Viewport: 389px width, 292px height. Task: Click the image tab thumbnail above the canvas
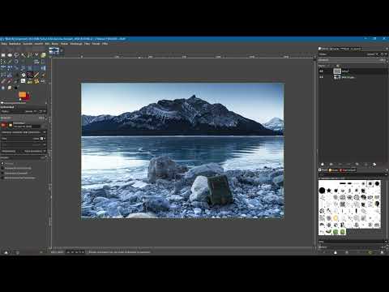coord(54,51)
